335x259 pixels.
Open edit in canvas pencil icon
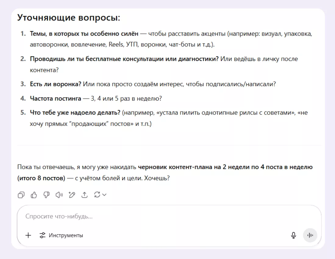click(x=72, y=195)
